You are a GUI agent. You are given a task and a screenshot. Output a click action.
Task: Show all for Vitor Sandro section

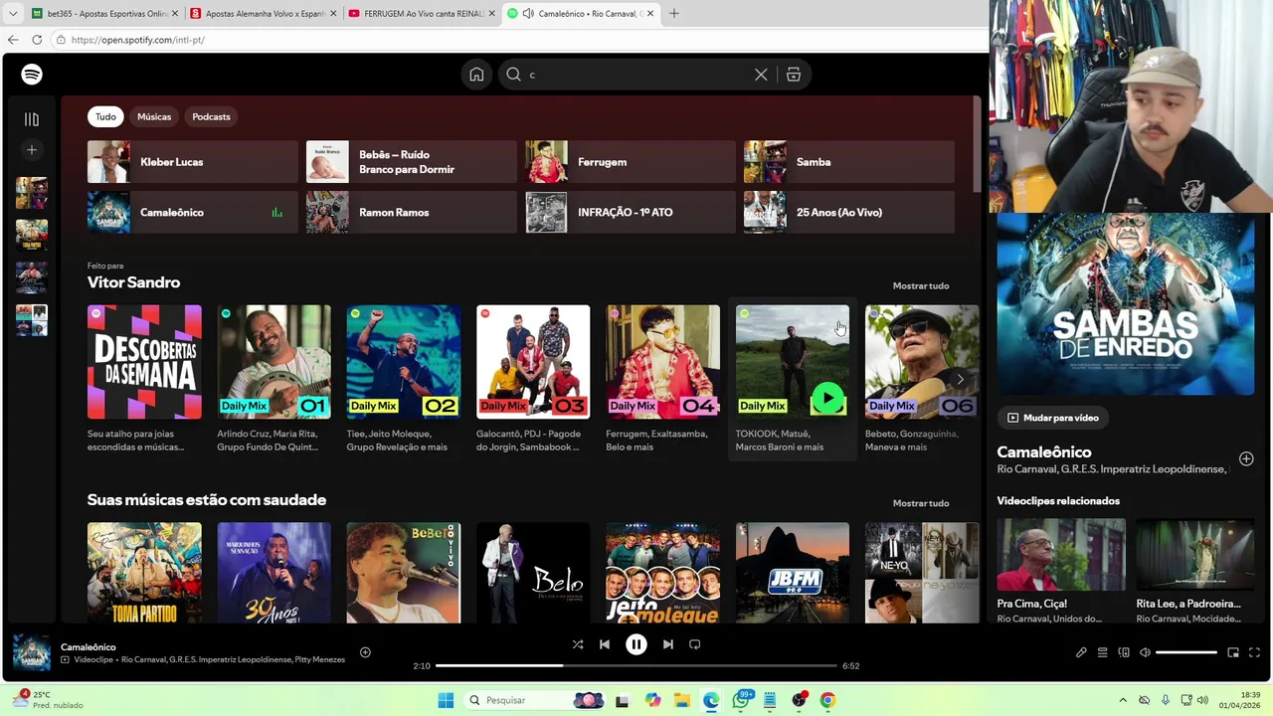pyautogui.click(x=921, y=285)
